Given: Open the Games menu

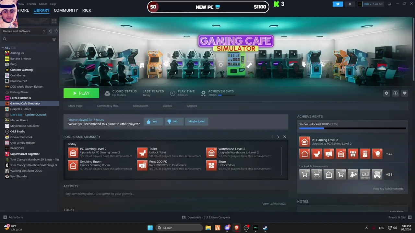Looking at the screenshot, I should click(43, 4).
